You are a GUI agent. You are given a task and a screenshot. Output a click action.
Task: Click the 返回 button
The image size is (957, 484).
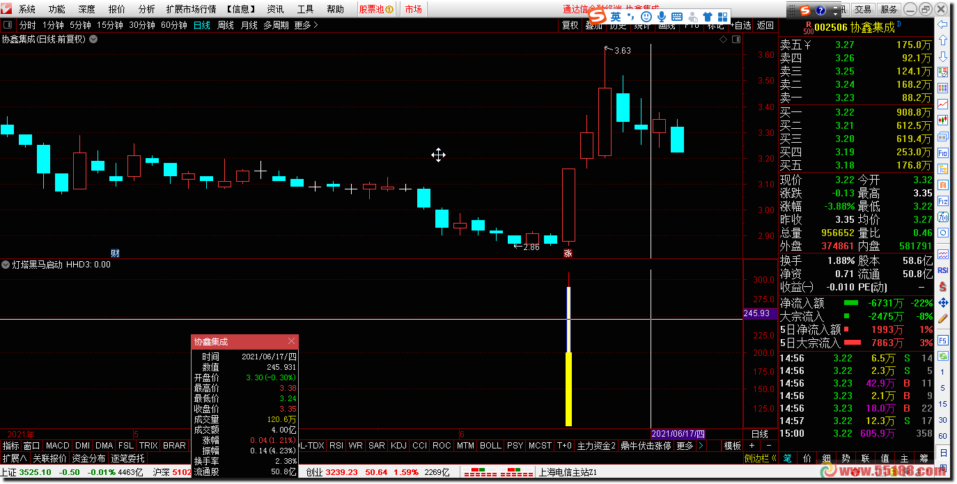tap(765, 25)
